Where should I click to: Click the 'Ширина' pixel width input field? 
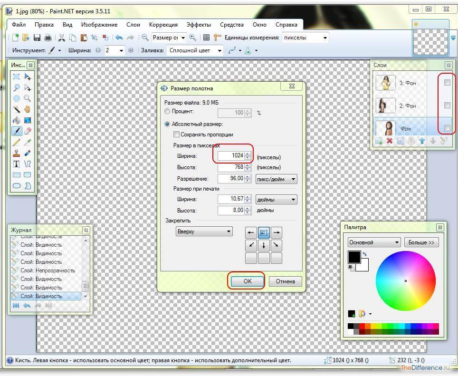tap(231, 156)
